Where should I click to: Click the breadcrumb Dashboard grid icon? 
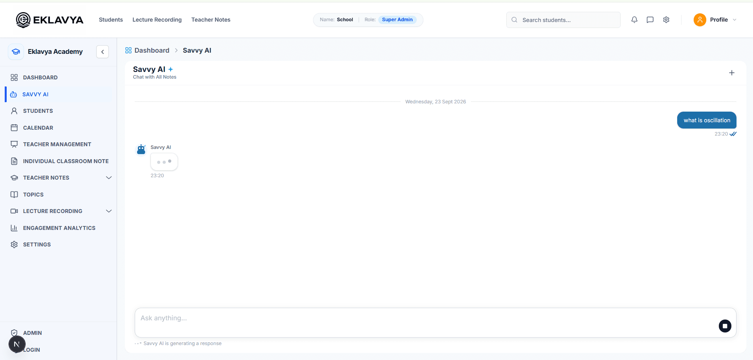pos(128,50)
